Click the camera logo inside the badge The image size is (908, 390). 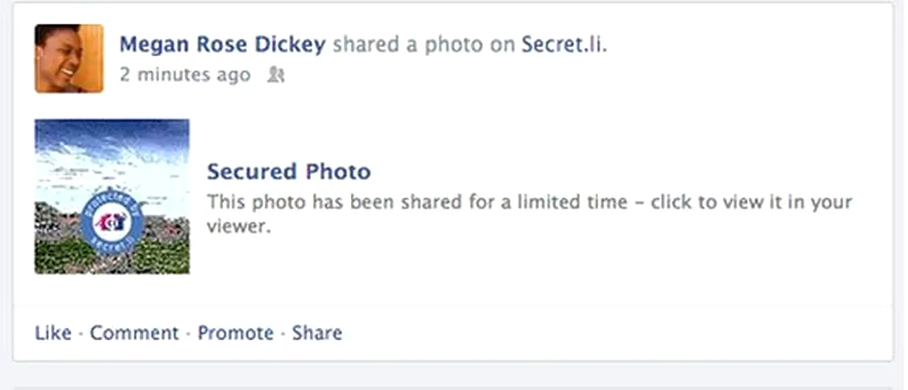click(x=112, y=223)
